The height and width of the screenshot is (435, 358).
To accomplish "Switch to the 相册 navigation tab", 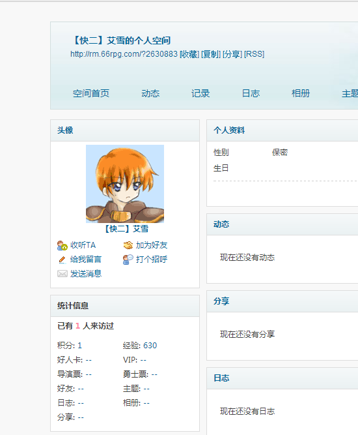I will point(301,93).
